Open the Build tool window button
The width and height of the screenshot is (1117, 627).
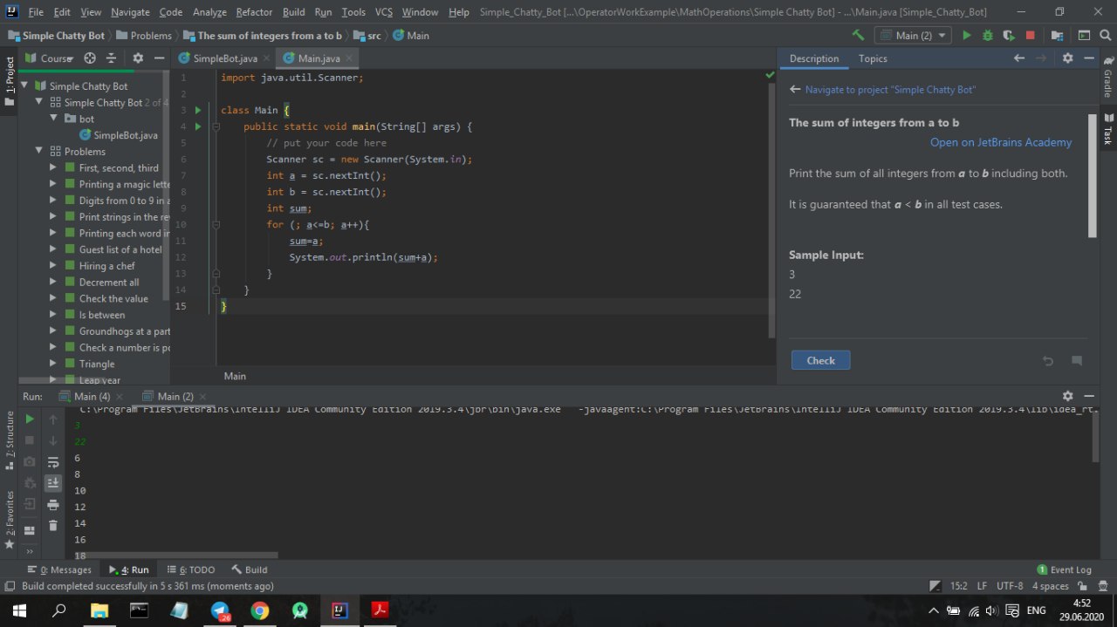click(250, 569)
